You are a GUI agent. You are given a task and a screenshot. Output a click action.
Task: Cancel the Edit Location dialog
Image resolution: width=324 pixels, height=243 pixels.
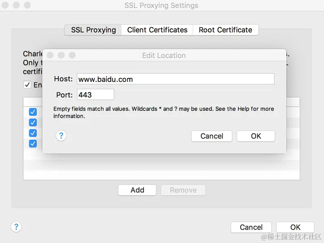click(211, 136)
